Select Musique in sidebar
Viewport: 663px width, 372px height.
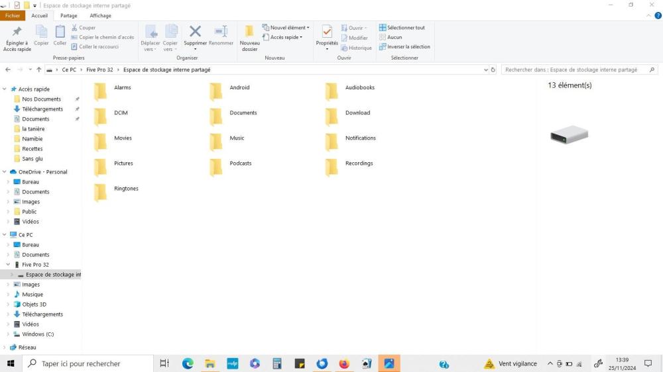pos(32,295)
